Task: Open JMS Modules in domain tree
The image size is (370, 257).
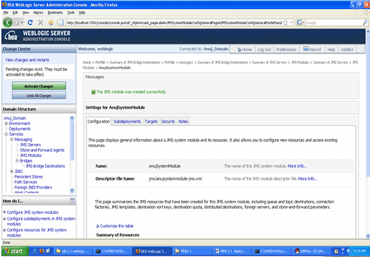Action: click(x=31, y=155)
